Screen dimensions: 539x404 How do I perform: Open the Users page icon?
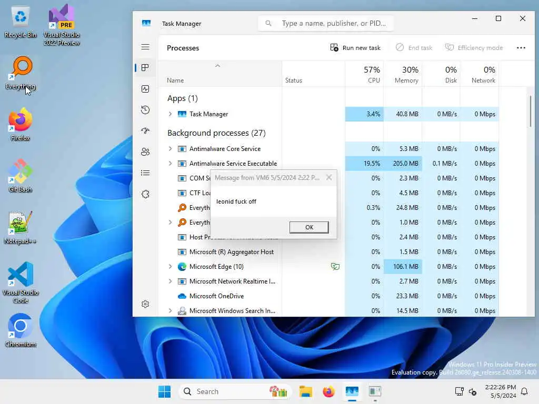click(145, 152)
